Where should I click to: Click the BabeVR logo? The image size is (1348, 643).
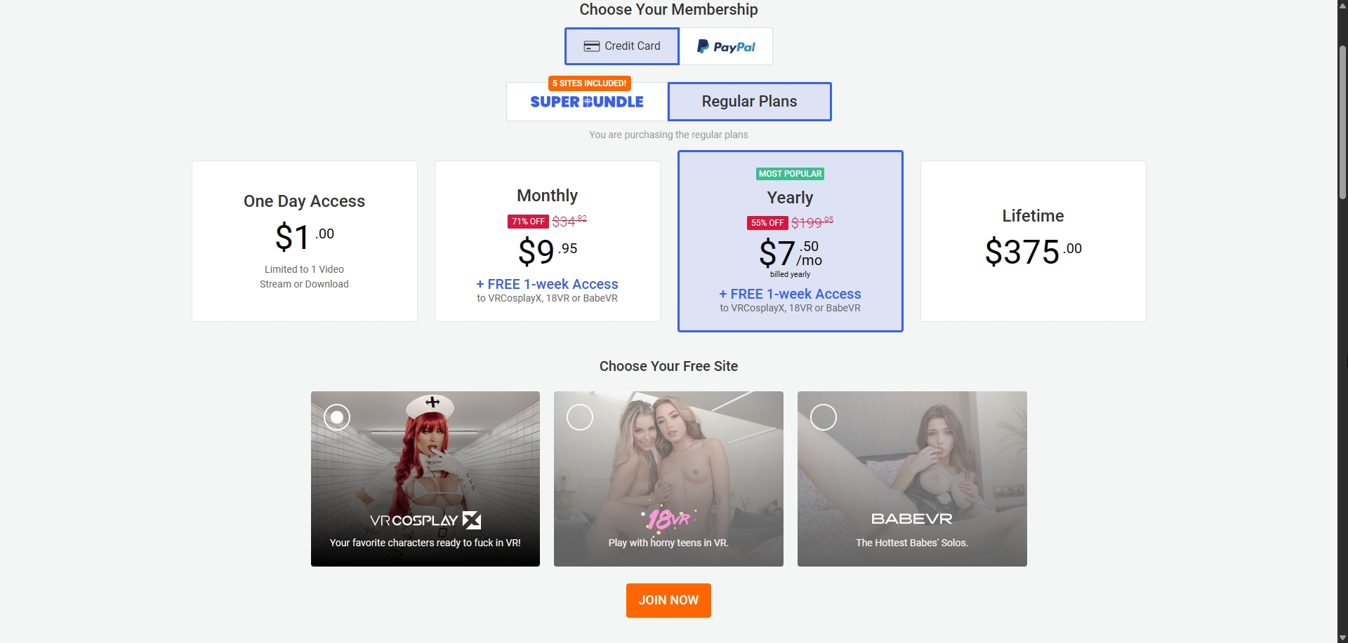pyautogui.click(x=911, y=519)
